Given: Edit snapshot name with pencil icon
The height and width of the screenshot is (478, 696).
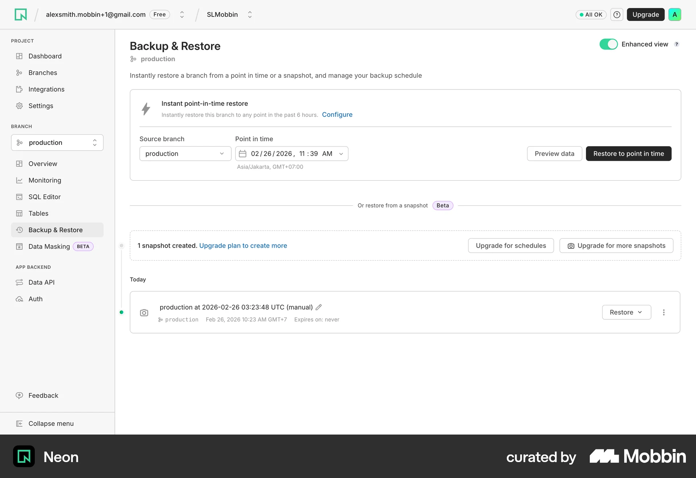Looking at the screenshot, I should (x=319, y=307).
